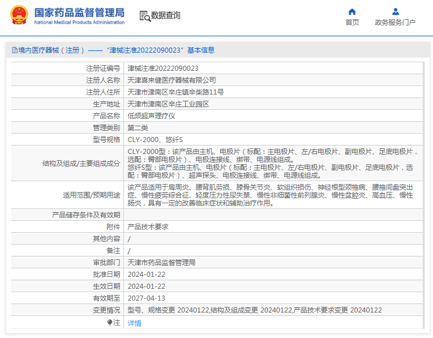Click the government service portal person icon
This screenshot has width=433, height=338.
pyautogui.click(x=396, y=11)
